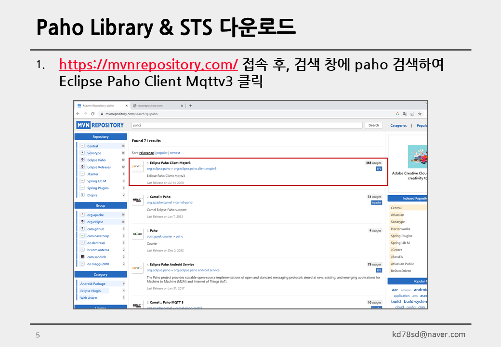Click the address bar showing mvnrepository.com/search

[x=246, y=114]
